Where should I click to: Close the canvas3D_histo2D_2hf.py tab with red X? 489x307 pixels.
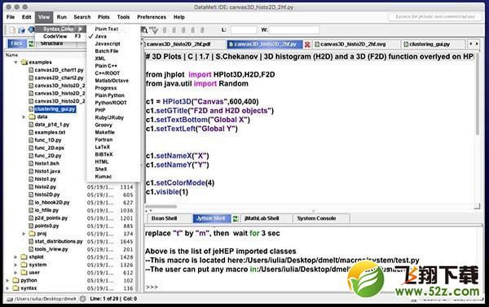pos(307,45)
